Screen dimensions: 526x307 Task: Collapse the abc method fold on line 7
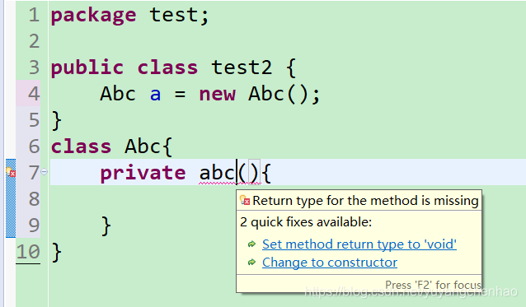point(44,172)
